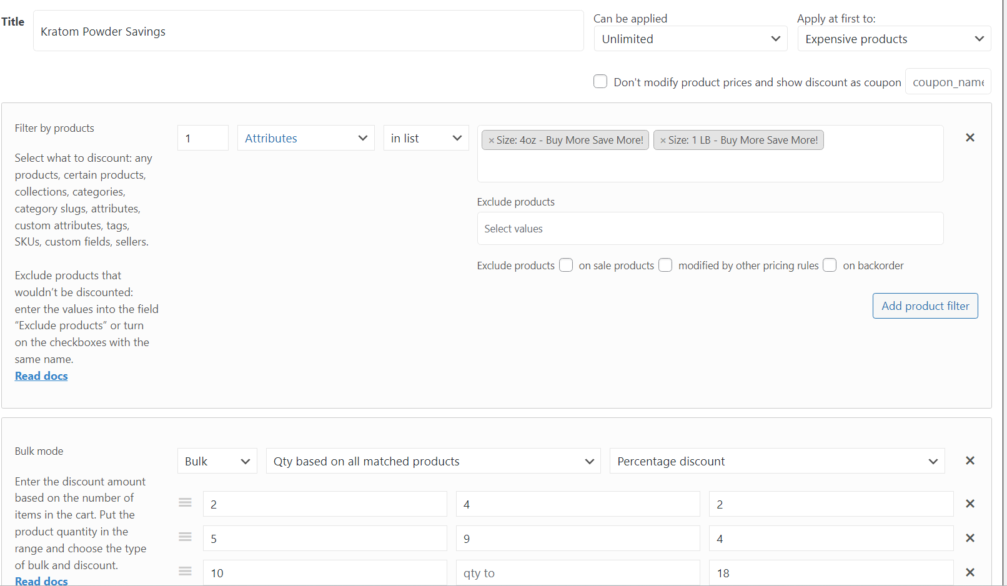This screenshot has width=1007, height=586.
Task: Open the Can be applied Unlimited dropdown
Action: pos(690,39)
